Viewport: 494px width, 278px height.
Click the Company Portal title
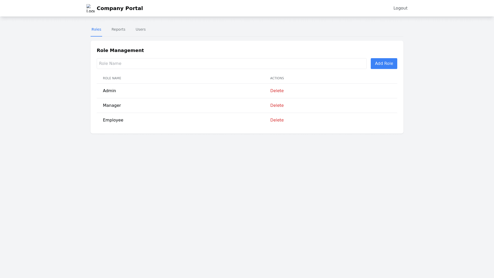[120, 8]
